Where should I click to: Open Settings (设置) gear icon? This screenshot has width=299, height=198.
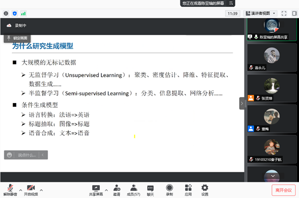205,190
